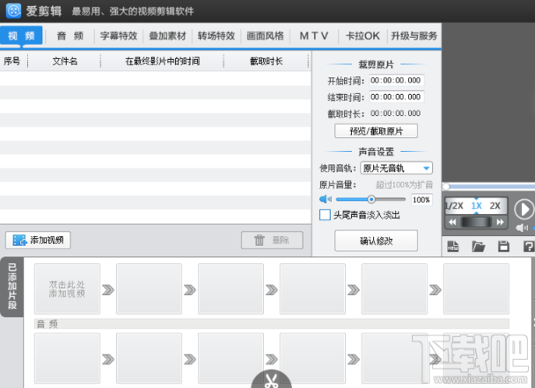
Task: Open the 升级与服务 tab
Action: click(414, 36)
